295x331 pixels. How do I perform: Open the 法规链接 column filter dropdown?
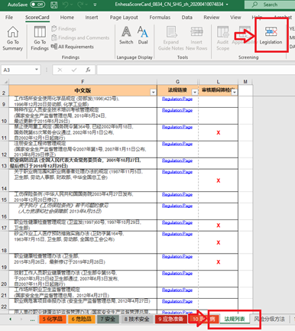click(195, 92)
